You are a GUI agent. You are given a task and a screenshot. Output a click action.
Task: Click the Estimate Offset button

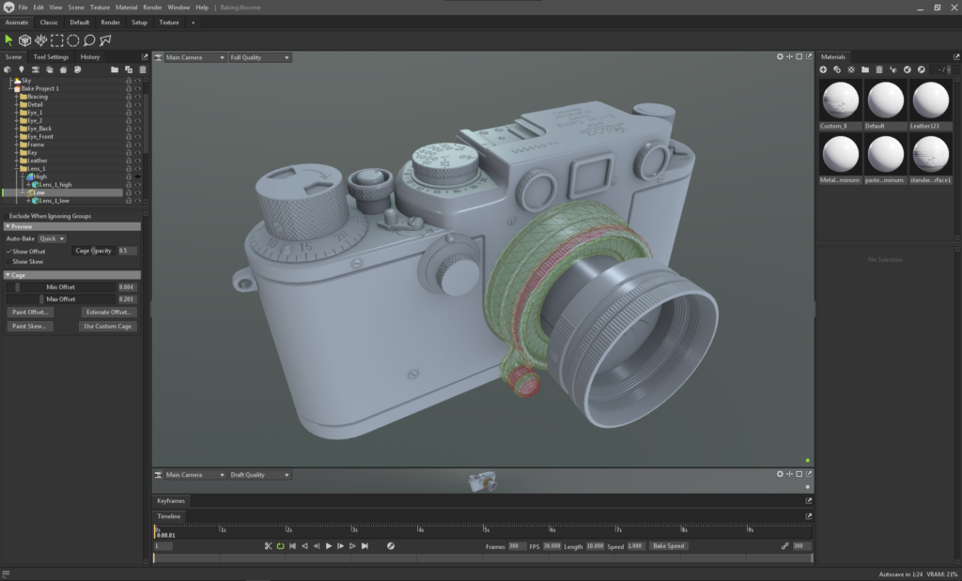109,312
